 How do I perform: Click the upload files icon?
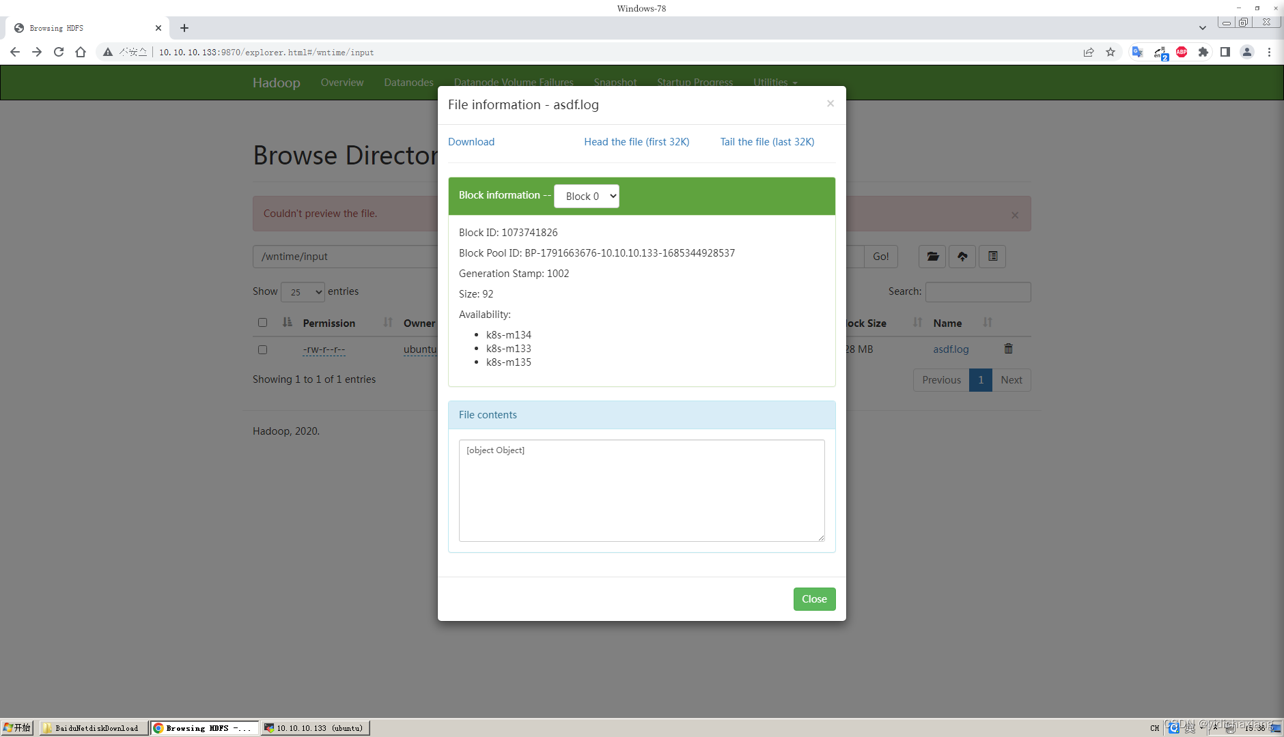tap(962, 257)
